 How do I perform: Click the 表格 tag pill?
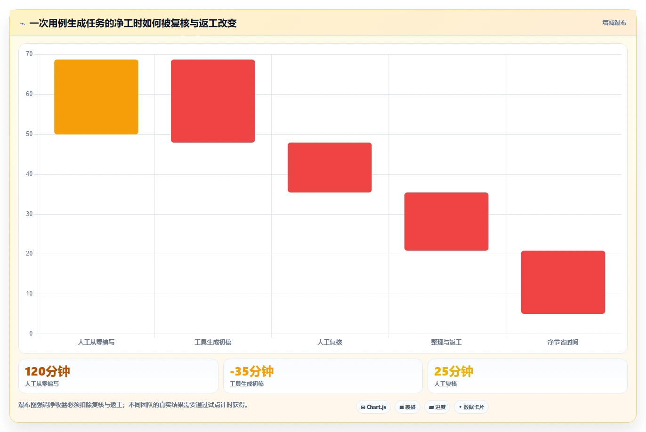407,407
